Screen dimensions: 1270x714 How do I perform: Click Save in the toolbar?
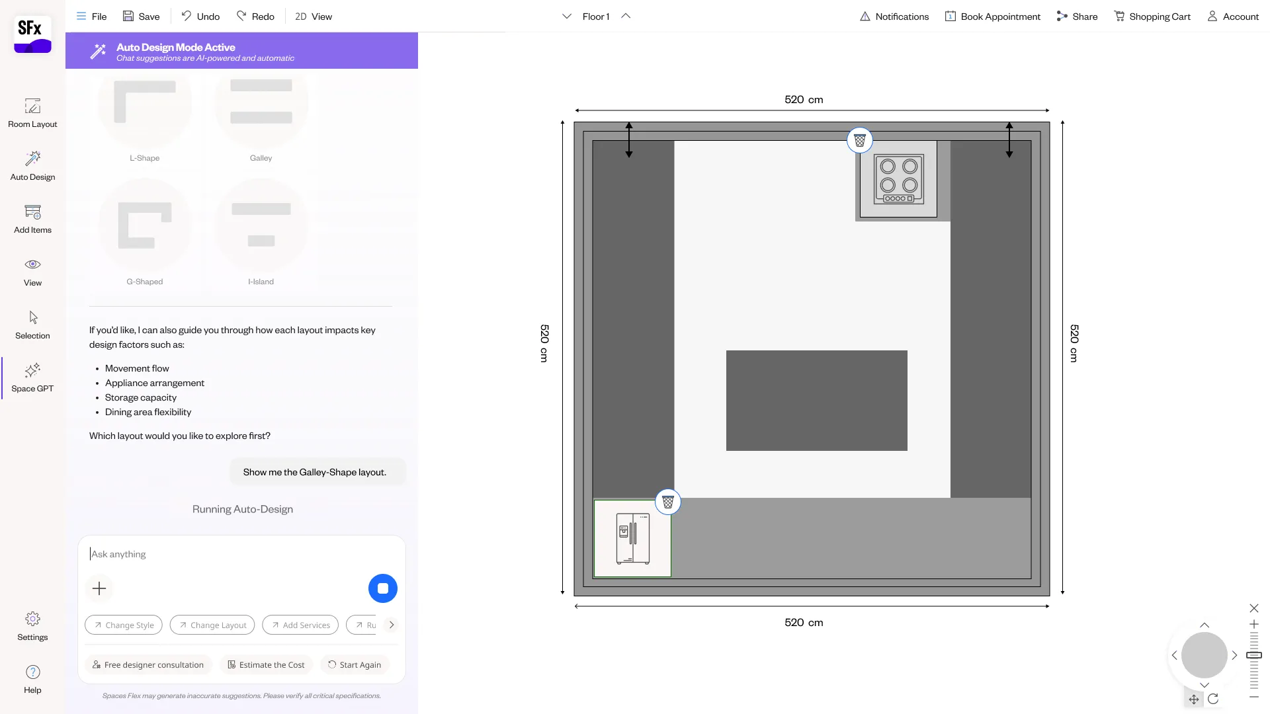pos(141,17)
